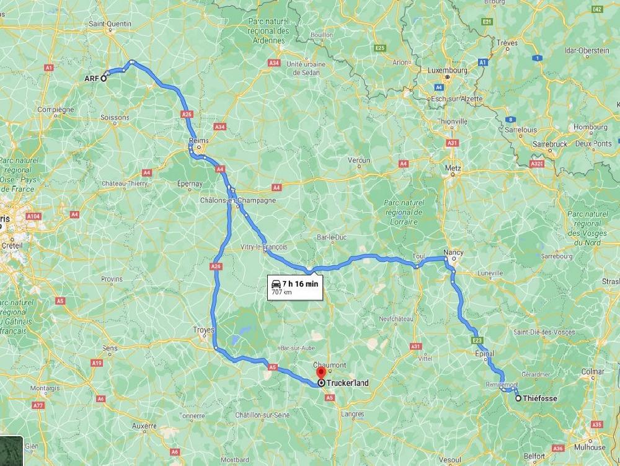The height and width of the screenshot is (466, 620).
Task: Click the Chaumont town label
Action: 329,365
